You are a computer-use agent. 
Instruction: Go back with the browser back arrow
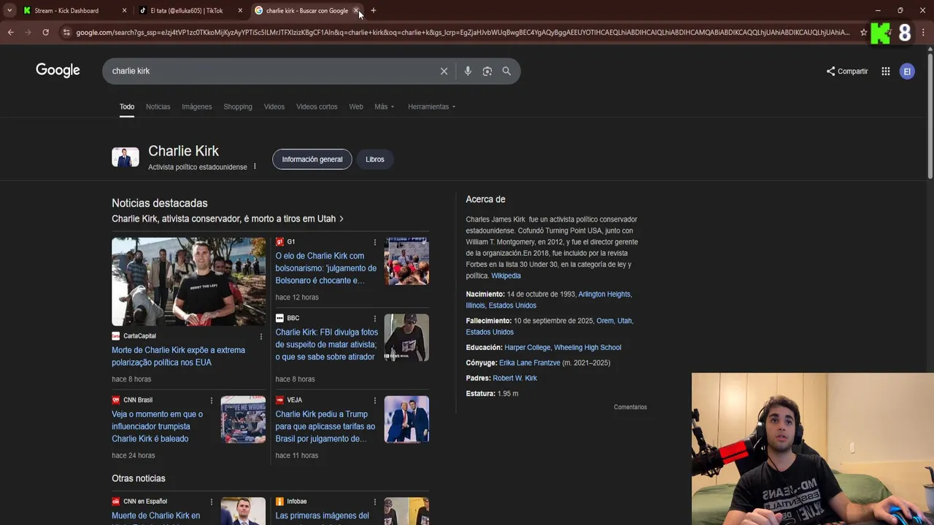point(10,32)
